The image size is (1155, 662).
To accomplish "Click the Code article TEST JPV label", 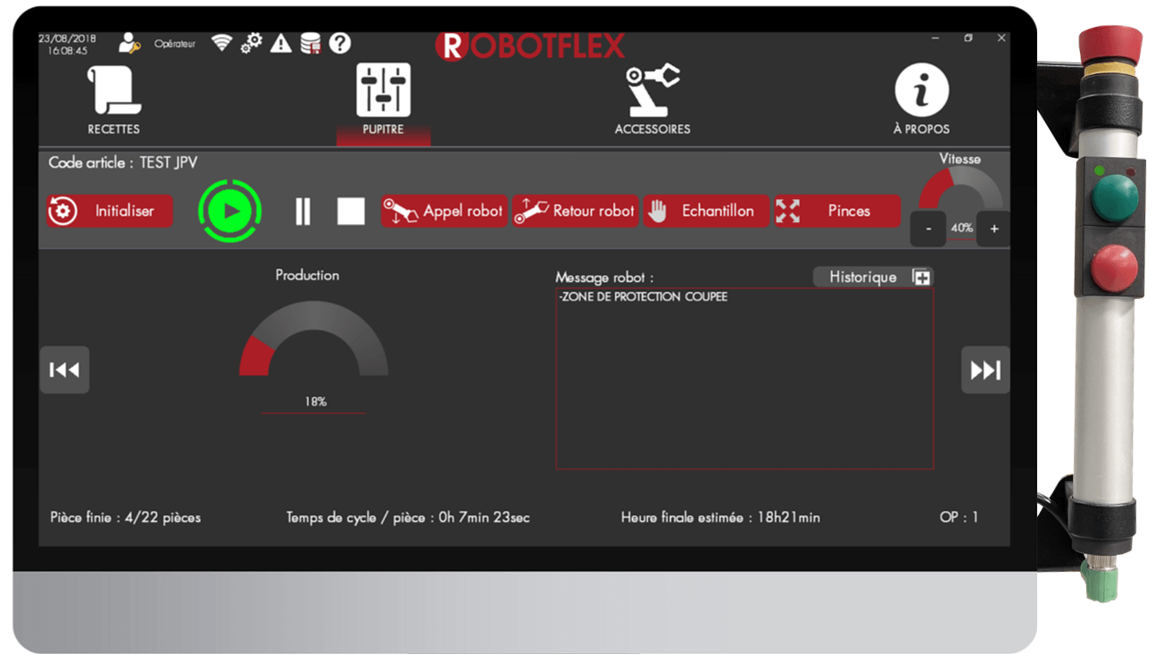I will [x=123, y=163].
